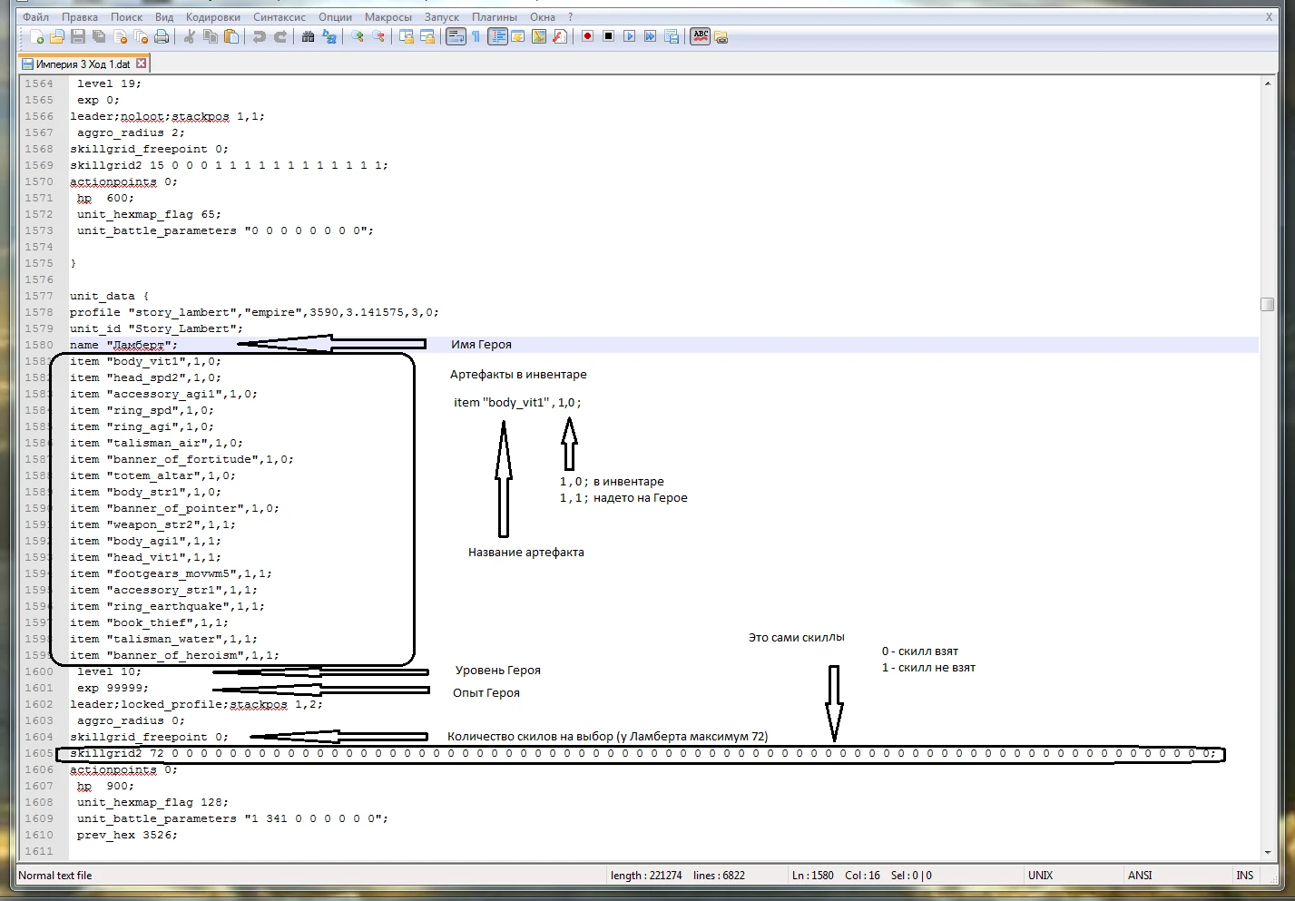
Task: Click the Print icon in toolbar
Action: (x=162, y=37)
